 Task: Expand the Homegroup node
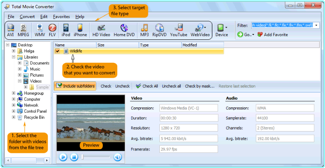pos(14,93)
